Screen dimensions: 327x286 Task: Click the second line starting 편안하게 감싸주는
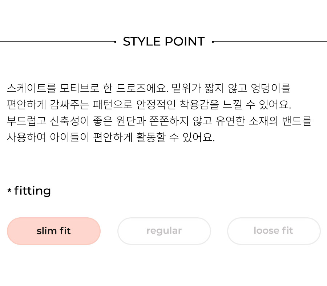[149, 104]
